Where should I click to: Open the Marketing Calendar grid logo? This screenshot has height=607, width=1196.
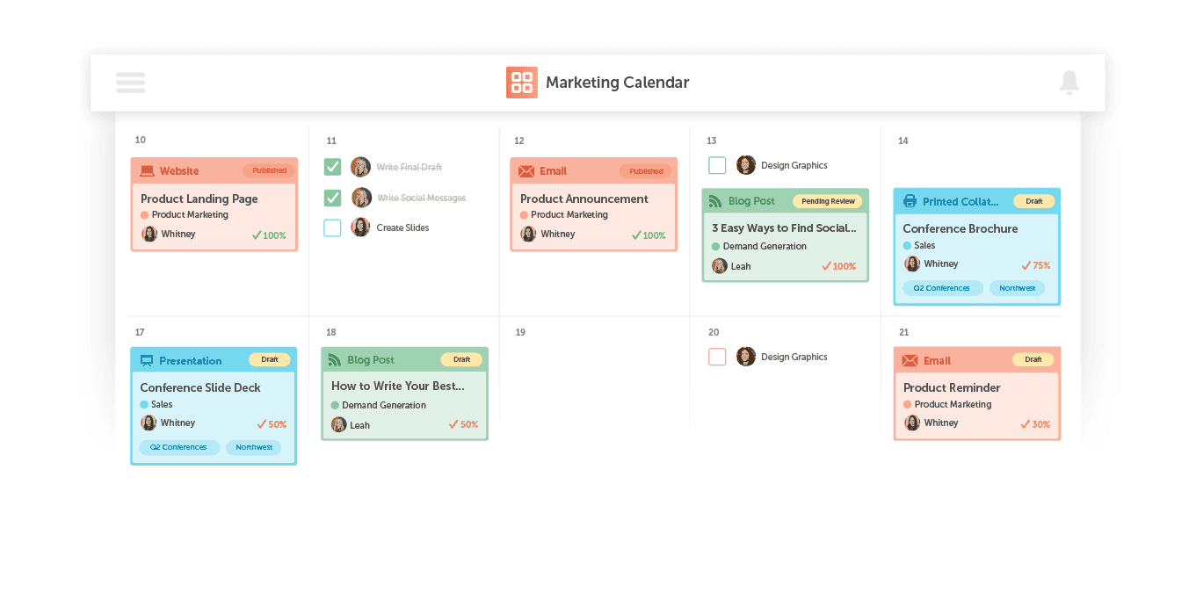[x=521, y=82]
